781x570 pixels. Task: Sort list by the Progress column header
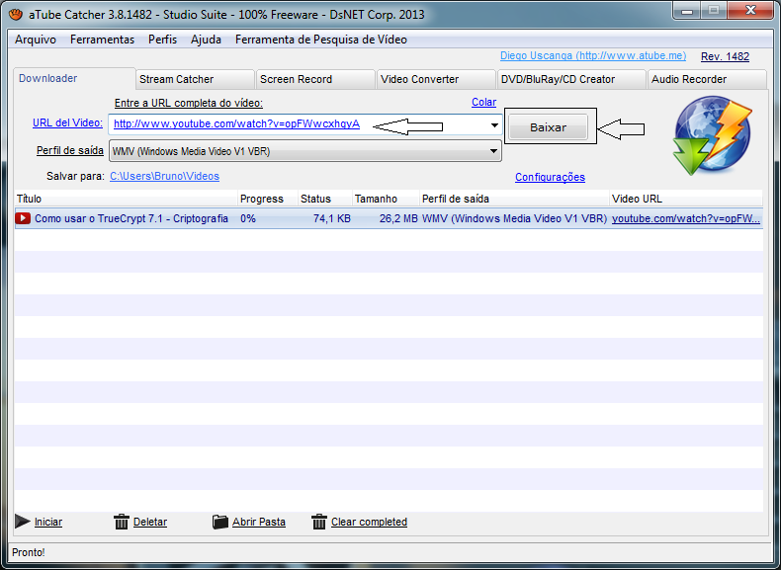[261, 199]
